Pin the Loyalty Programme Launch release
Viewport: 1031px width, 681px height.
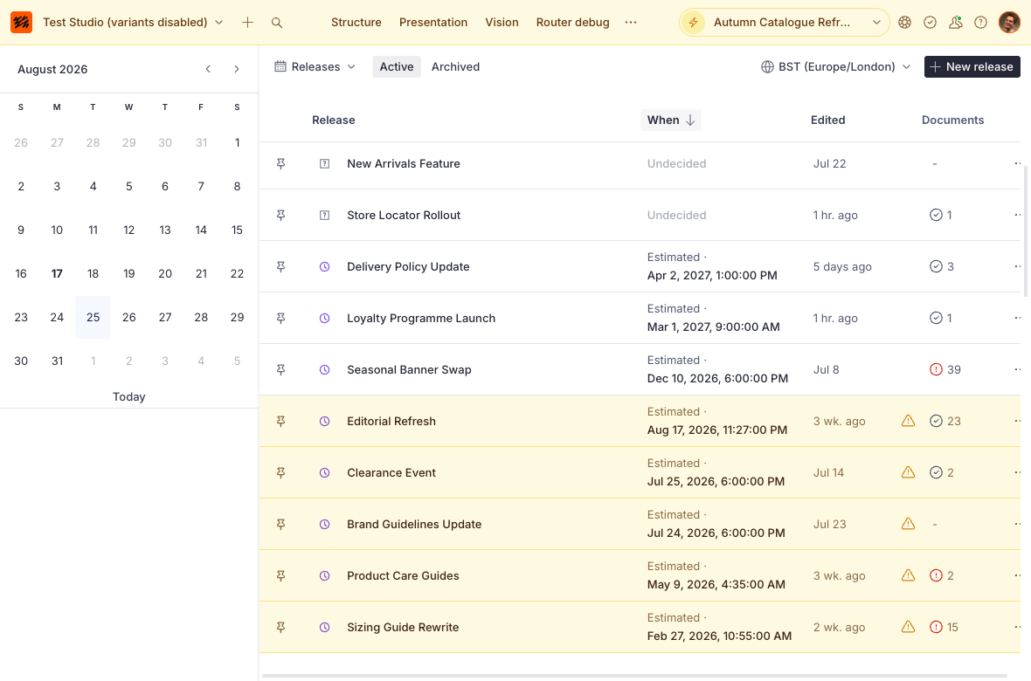click(x=280, y=318)
